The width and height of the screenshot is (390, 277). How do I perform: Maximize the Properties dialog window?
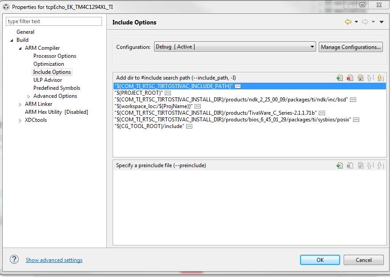point(362,5)
